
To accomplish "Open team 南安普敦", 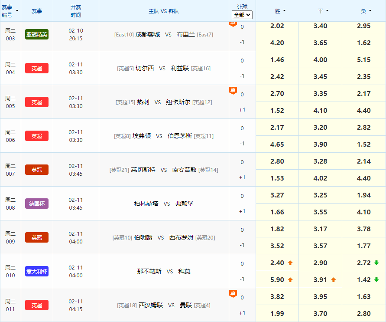I will (185, 170).
